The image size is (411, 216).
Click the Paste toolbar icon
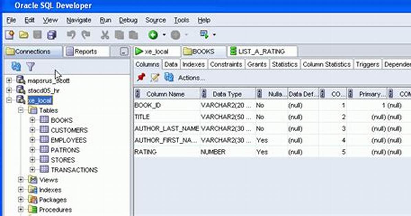133,35
